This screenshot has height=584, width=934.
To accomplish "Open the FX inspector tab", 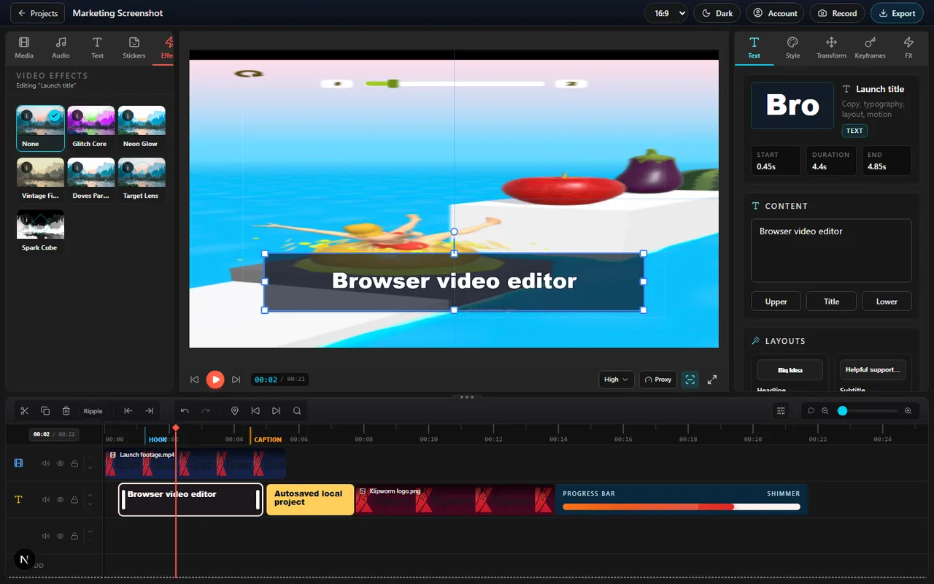I will [908, 48].
